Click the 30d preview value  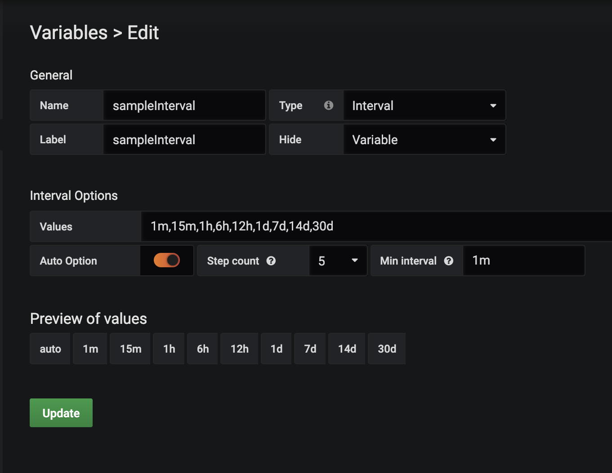click(x=387, y=349)
